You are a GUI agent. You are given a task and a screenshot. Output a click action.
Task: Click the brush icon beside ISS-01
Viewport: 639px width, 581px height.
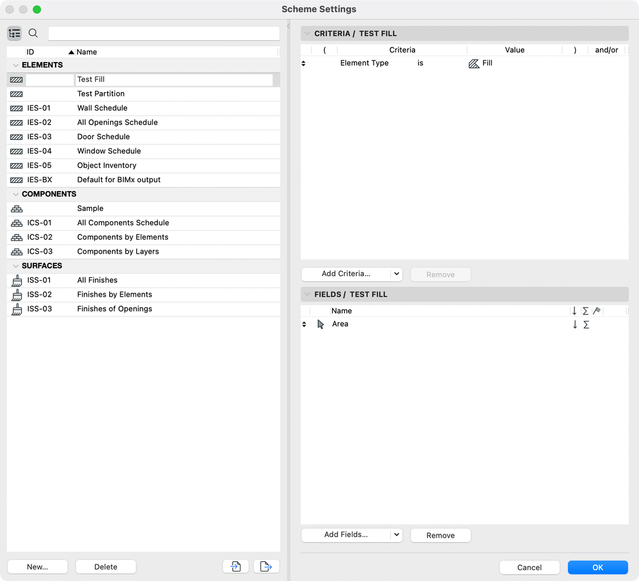tap(17, 281)
